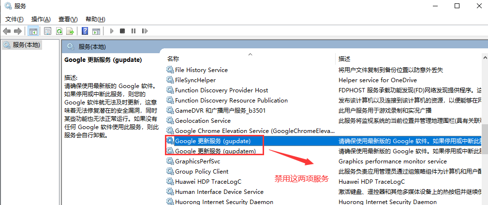Click gear icon beside Geolocation Service
This screenshot has height=205, width=488.
[x=170, y=121]
